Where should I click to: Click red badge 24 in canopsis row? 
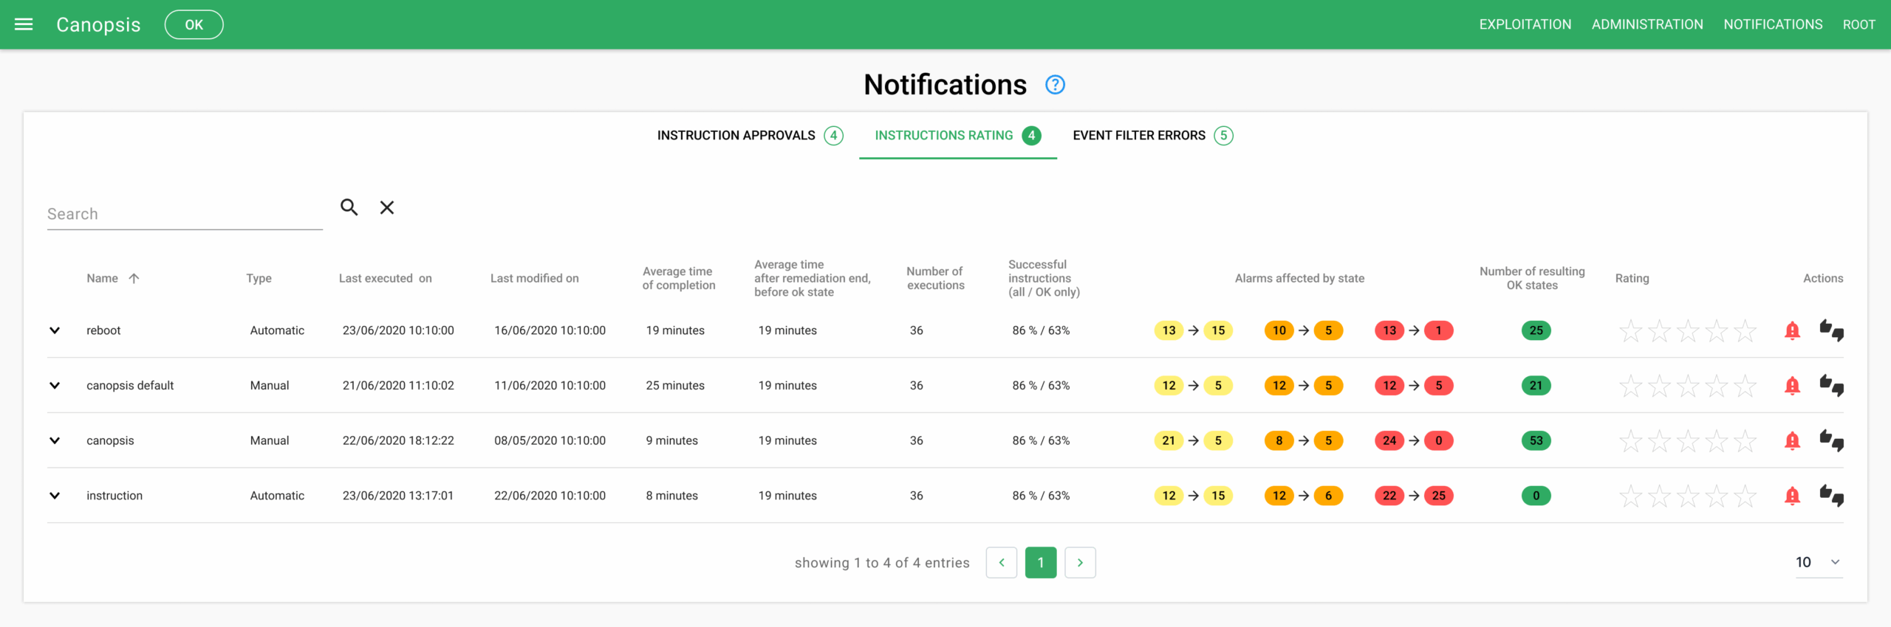pyautogui.click(x=1389, y=441)
